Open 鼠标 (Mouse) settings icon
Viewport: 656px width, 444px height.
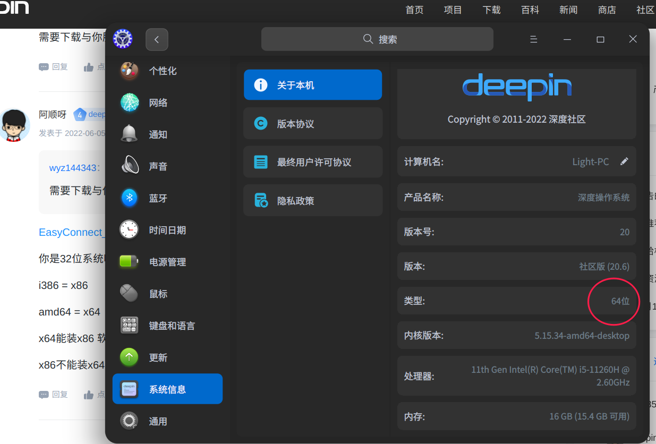click(x=158, y=293)
